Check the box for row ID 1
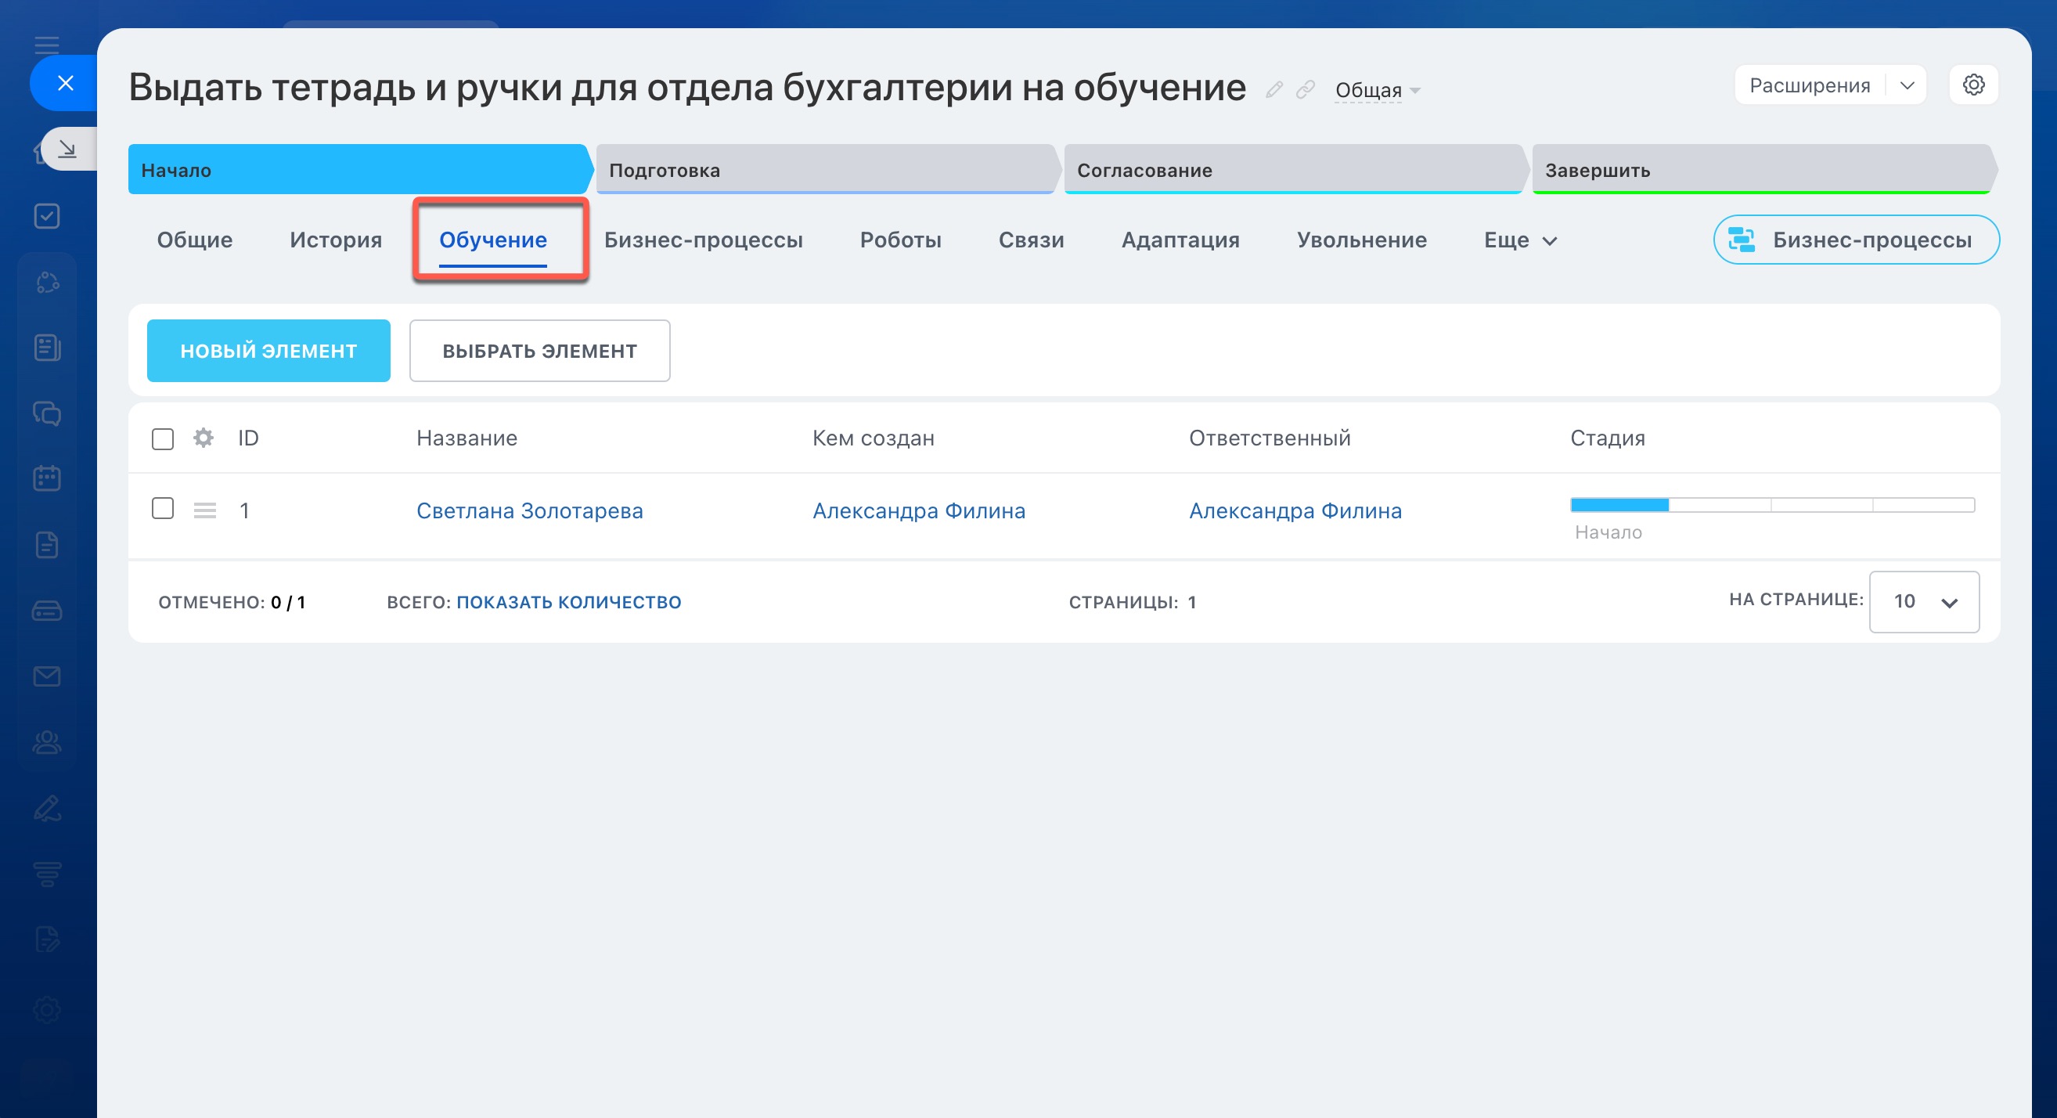This screenshot has width=2057, height=1118. click(x=163, y=509)
